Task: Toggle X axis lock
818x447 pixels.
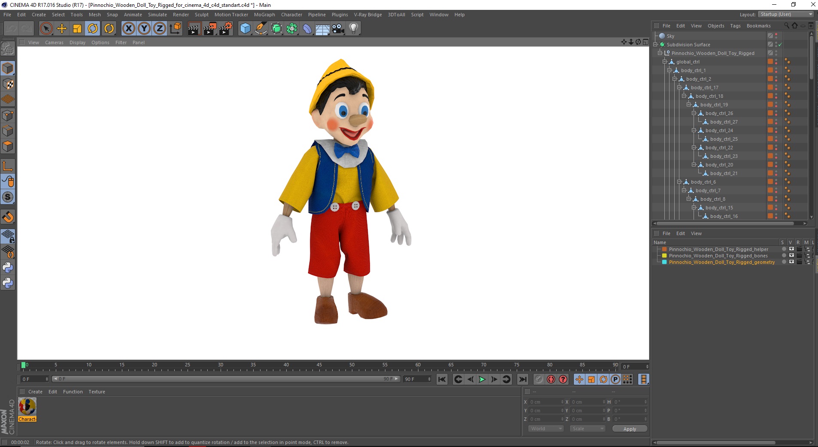Action: pos(128,29)
